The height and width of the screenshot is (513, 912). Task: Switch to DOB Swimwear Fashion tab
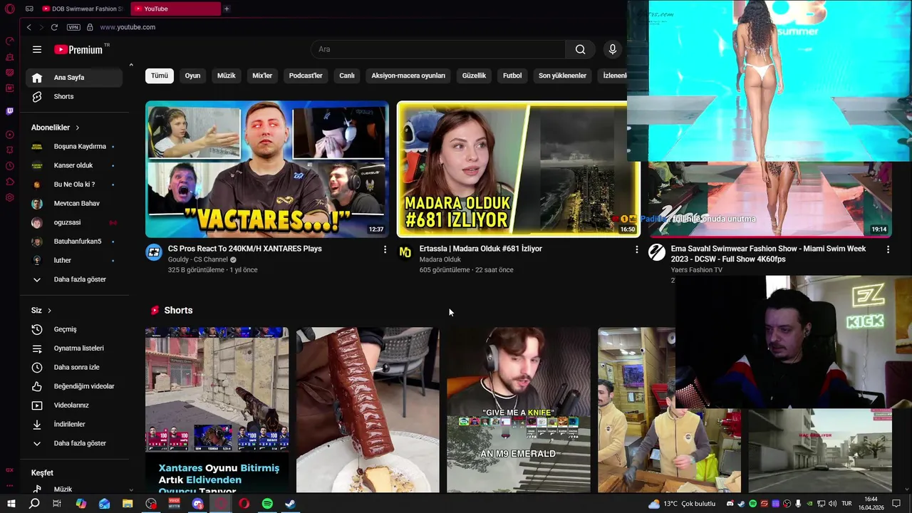[x=83, y=9]
